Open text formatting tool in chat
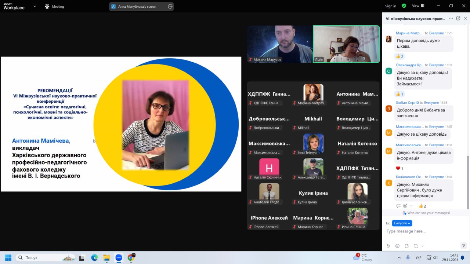 point(388,246)
